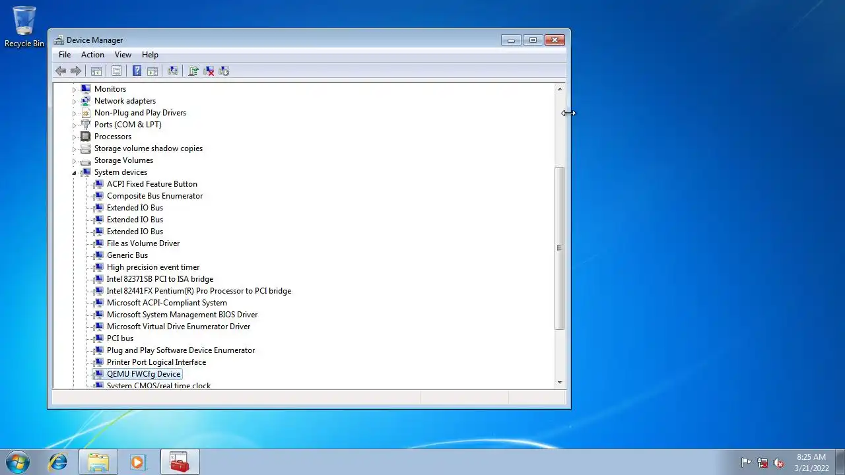Screen dimensions: 845x475
Task: Select Storage volume shadow copies label
Action: 149,148
